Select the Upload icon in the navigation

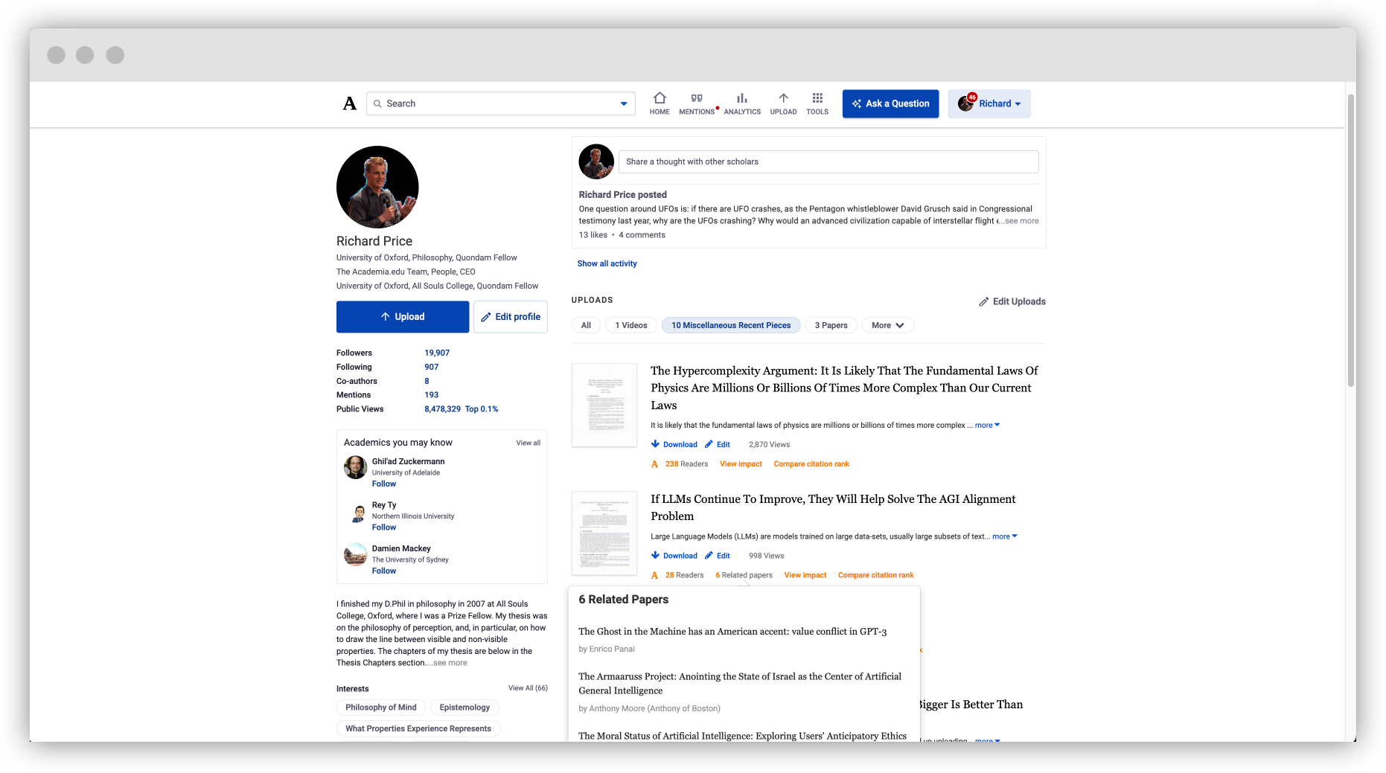click(x=783, y=103)
